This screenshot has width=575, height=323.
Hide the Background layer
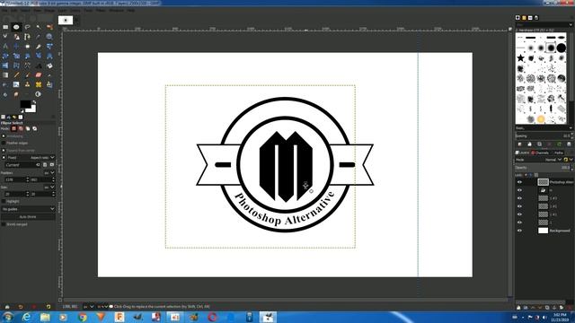[519, 231]
